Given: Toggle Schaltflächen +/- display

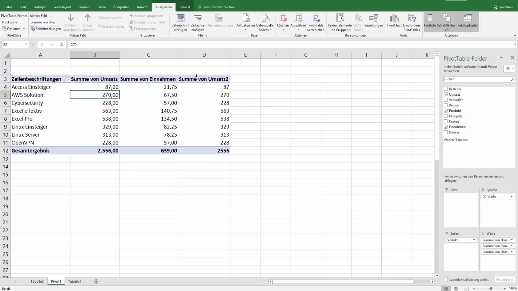Looking at the screenshot, I should [x=447, y=23].
